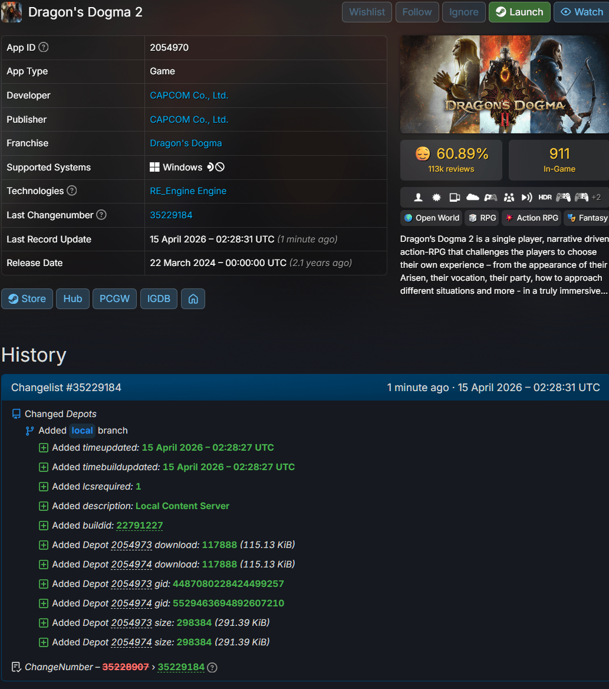Viewport: 609px width, 689px height.
Task: Open the IGDB link button
Action: (x=159, y=299)
